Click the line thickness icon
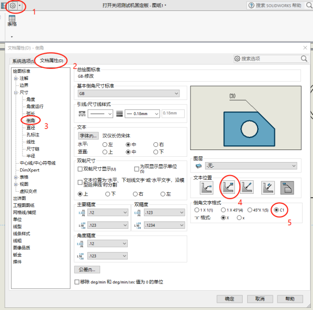Image resolution: width=313 pixels, height=310 pixels. pos(119,114)
